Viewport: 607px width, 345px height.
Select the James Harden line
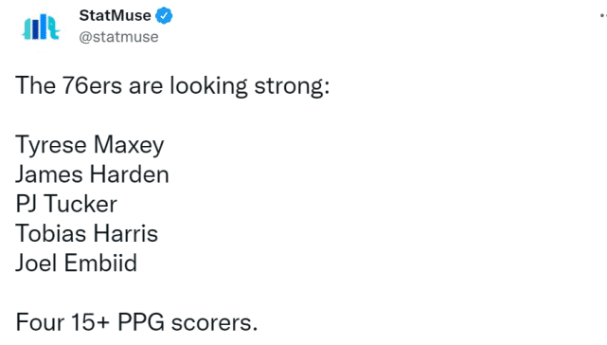92,174
